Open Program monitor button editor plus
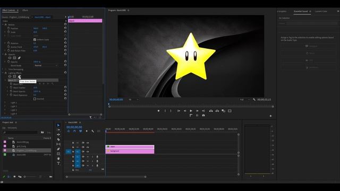The width and height of the screenshot is (340, 191). point(270,116)
